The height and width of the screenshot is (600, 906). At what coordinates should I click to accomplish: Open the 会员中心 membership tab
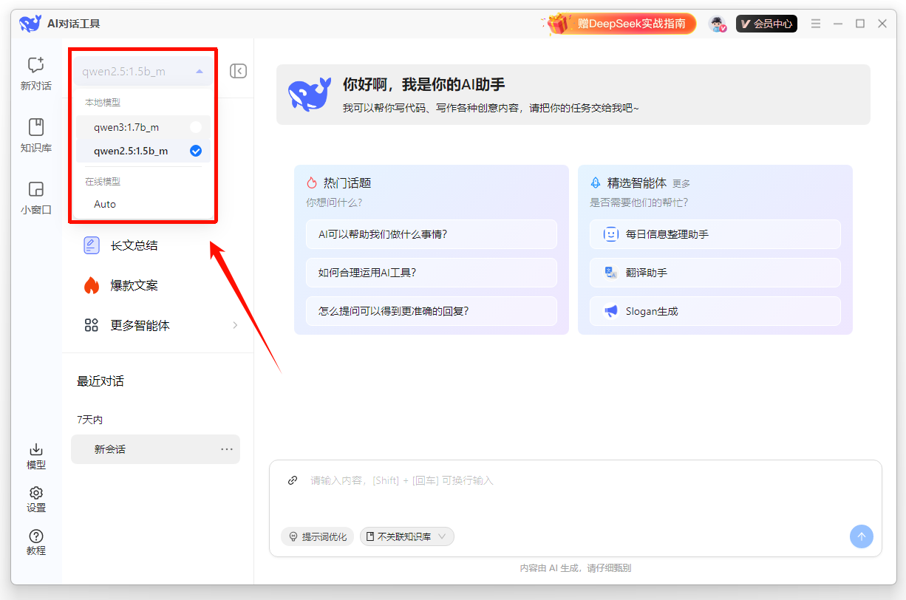(766, 23)
